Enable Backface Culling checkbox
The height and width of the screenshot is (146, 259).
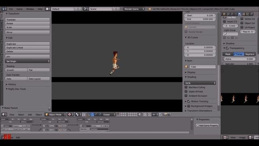pyautogui.click(x=186, y=87)
